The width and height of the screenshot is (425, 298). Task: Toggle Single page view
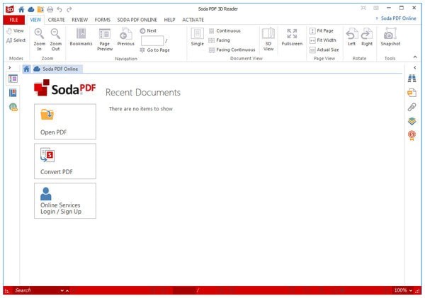197,35
